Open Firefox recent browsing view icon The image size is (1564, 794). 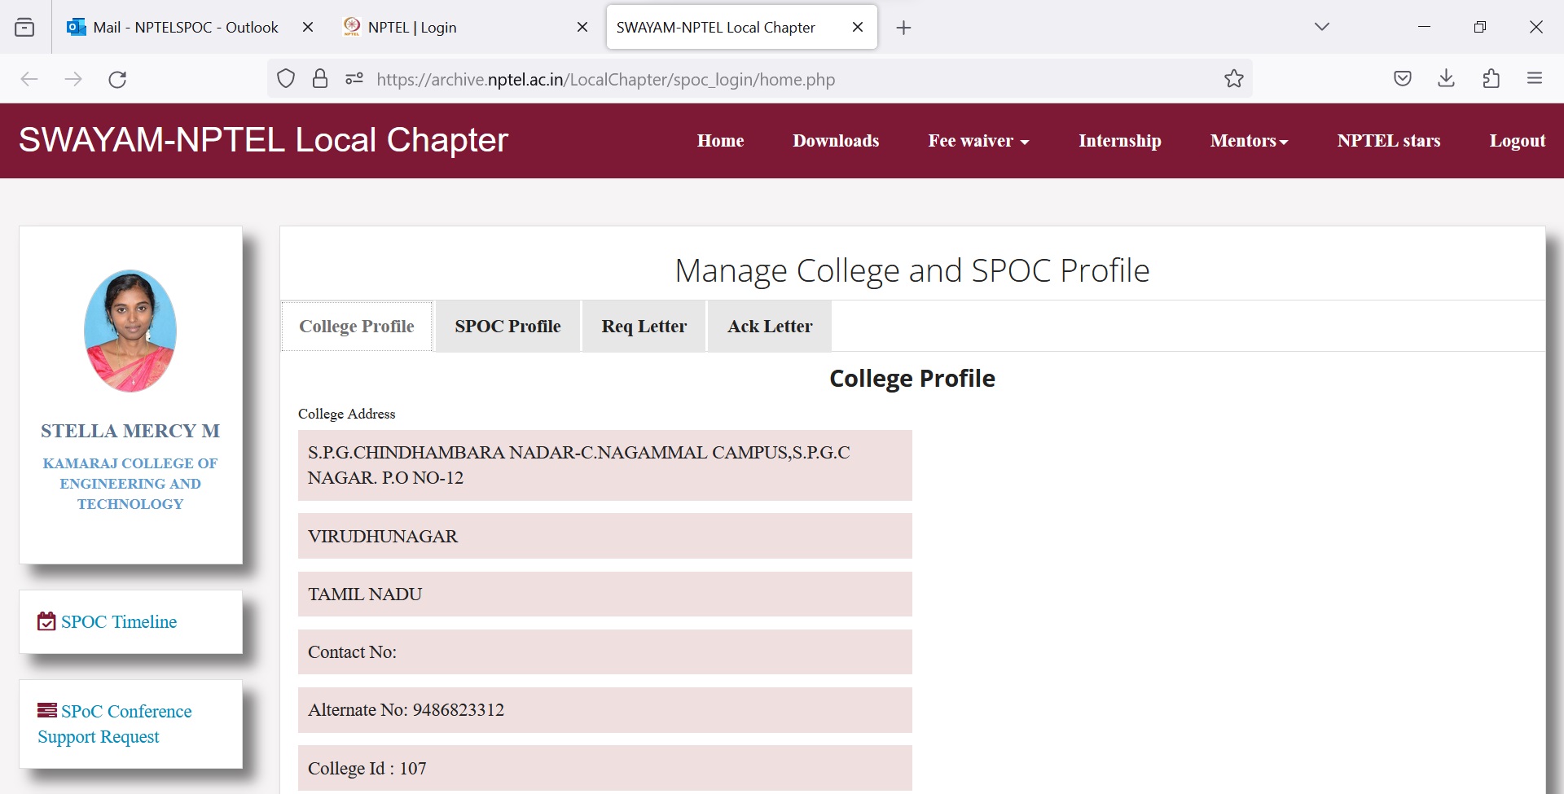click(x=24, y=27)
